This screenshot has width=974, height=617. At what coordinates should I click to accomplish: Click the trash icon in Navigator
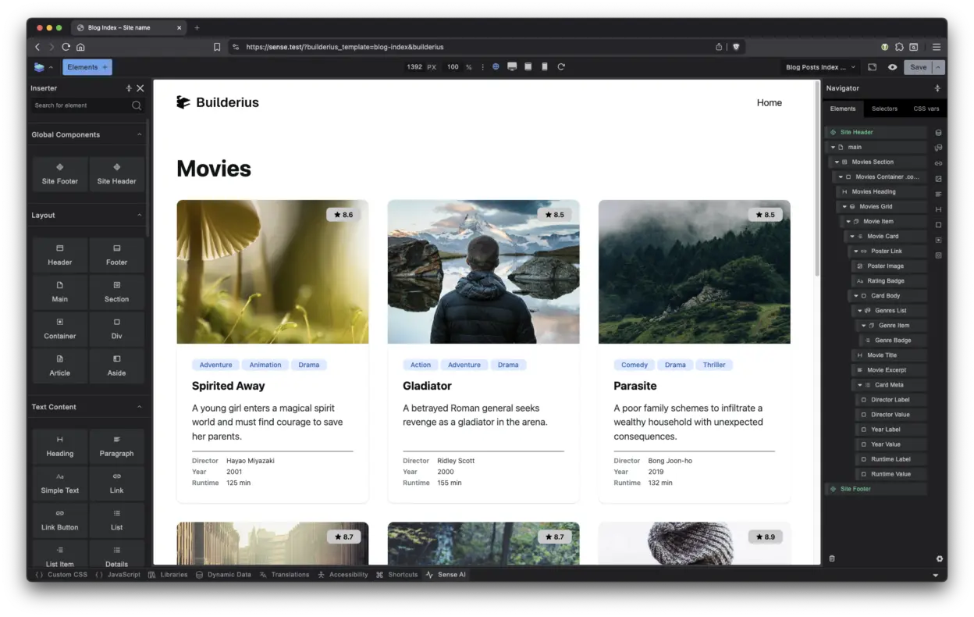[x=832, y=558]
